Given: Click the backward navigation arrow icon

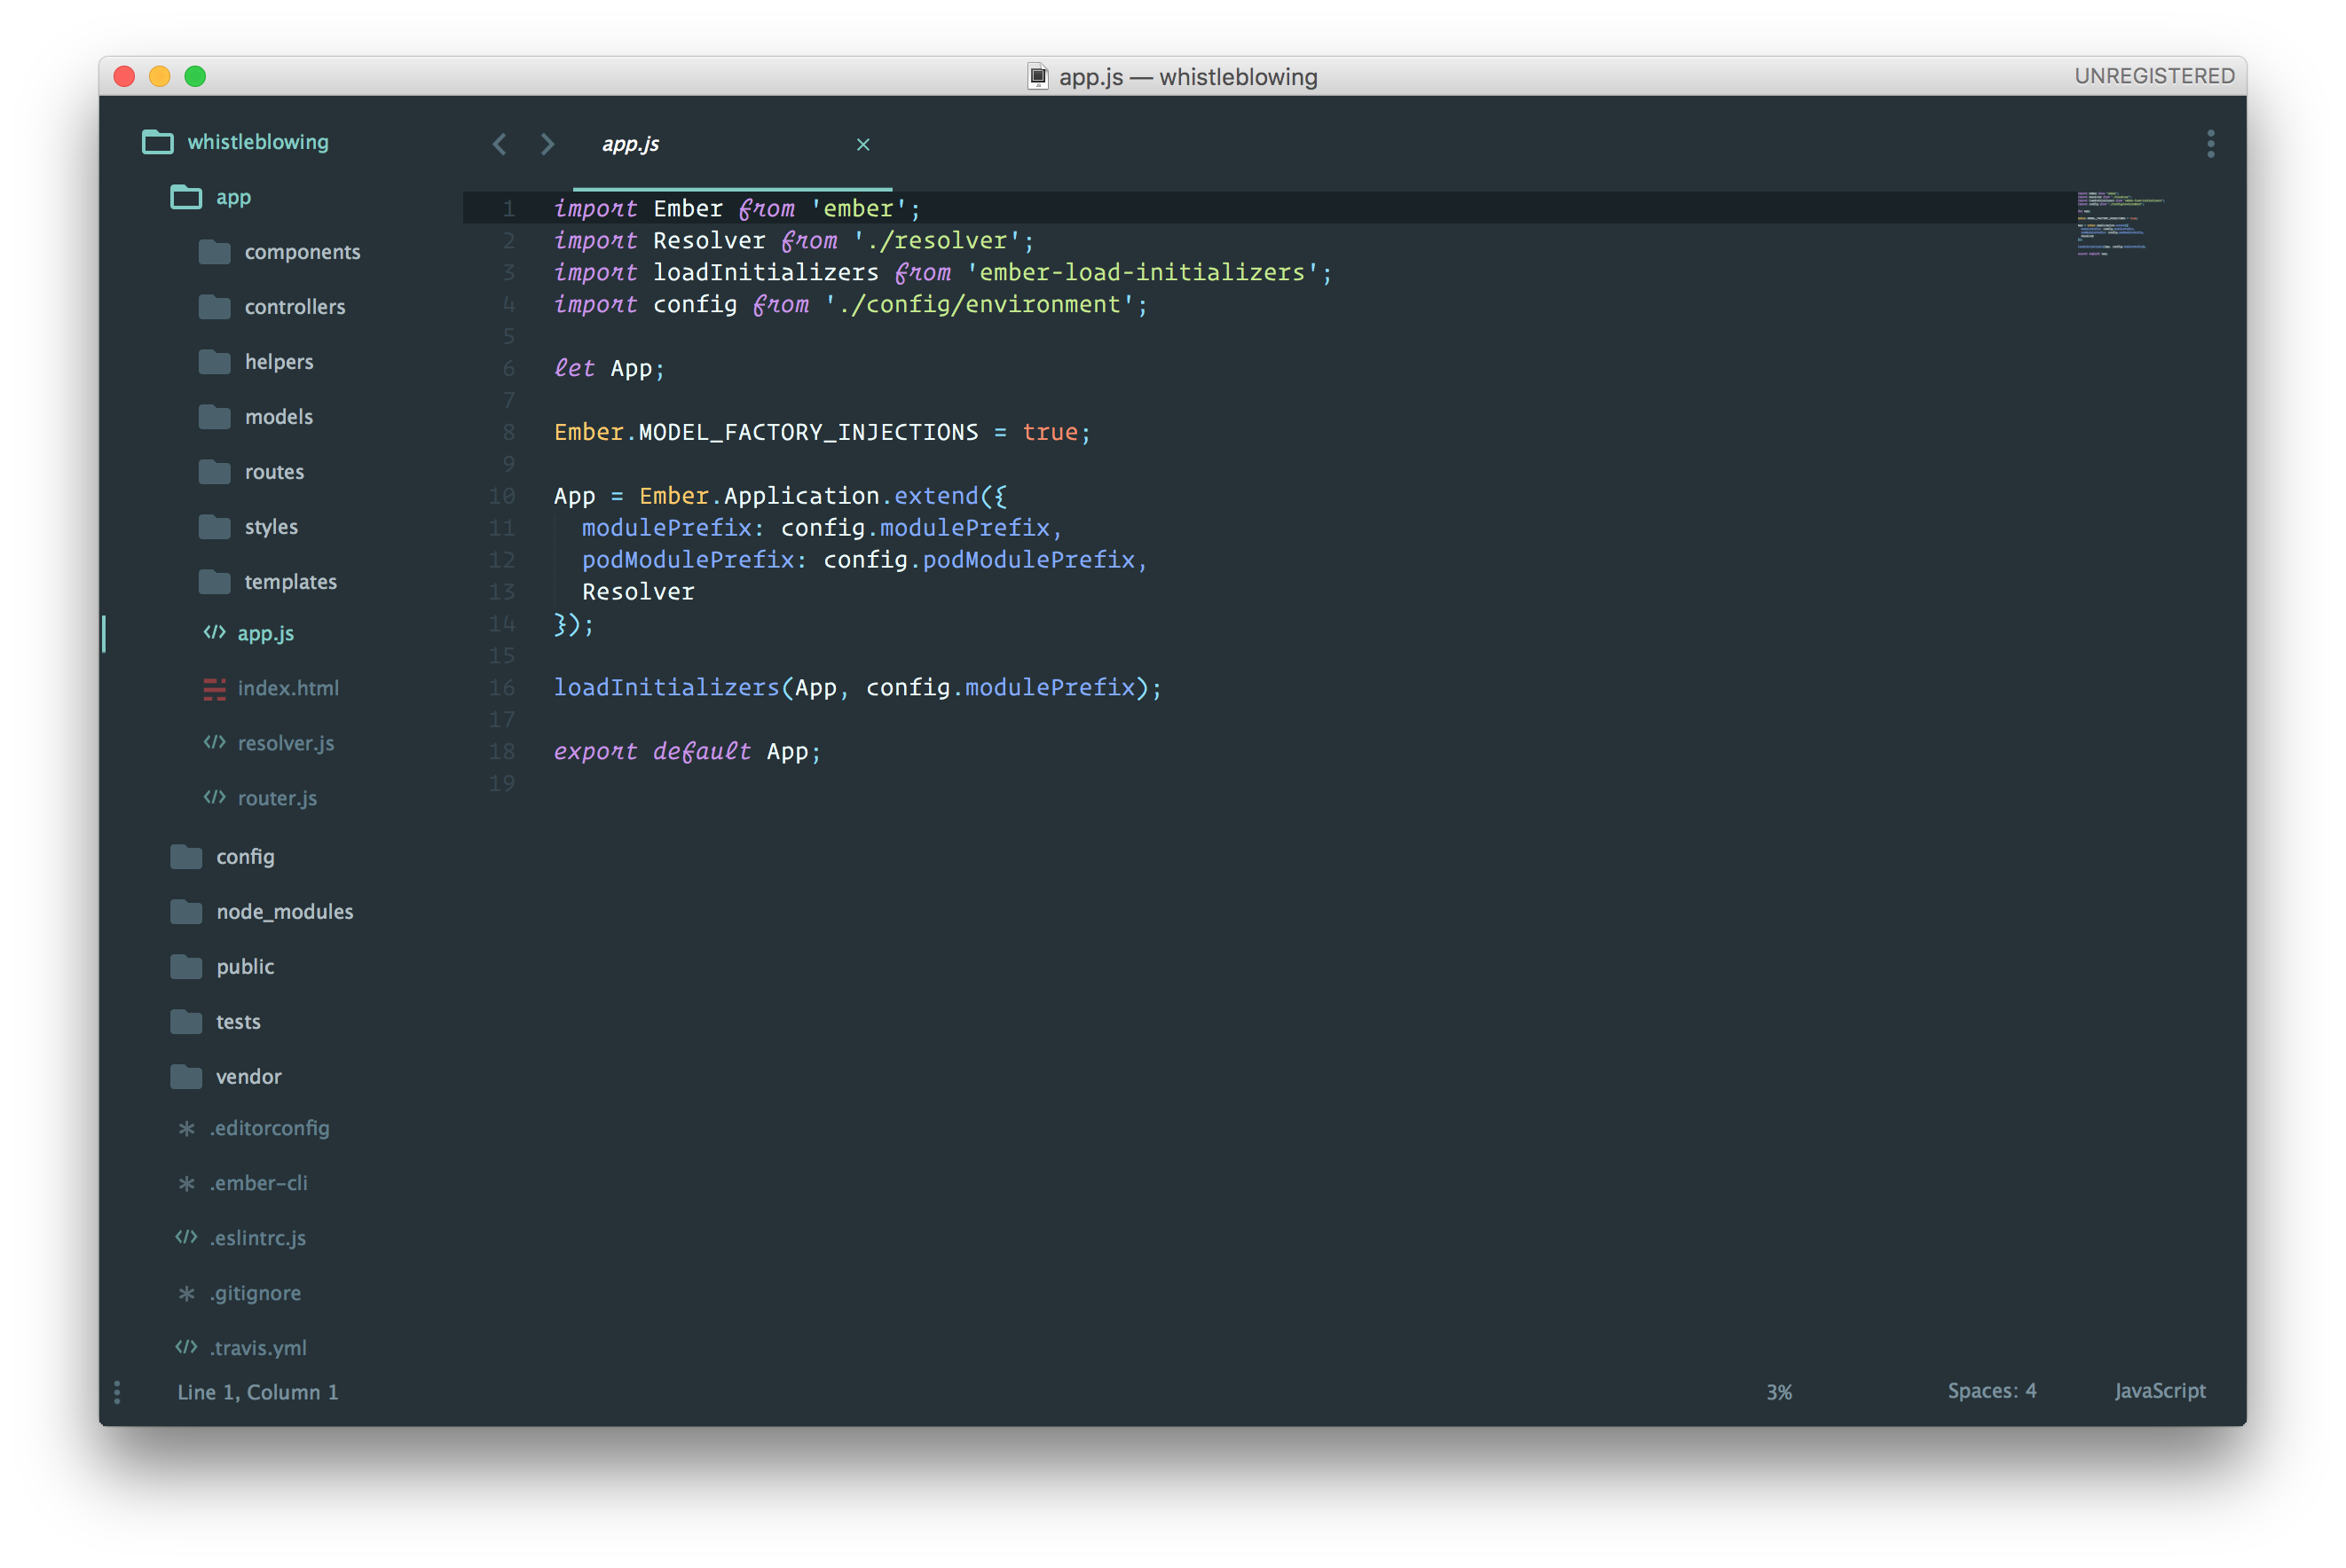Looking at the screenshot, I should [x=495, y=144].
